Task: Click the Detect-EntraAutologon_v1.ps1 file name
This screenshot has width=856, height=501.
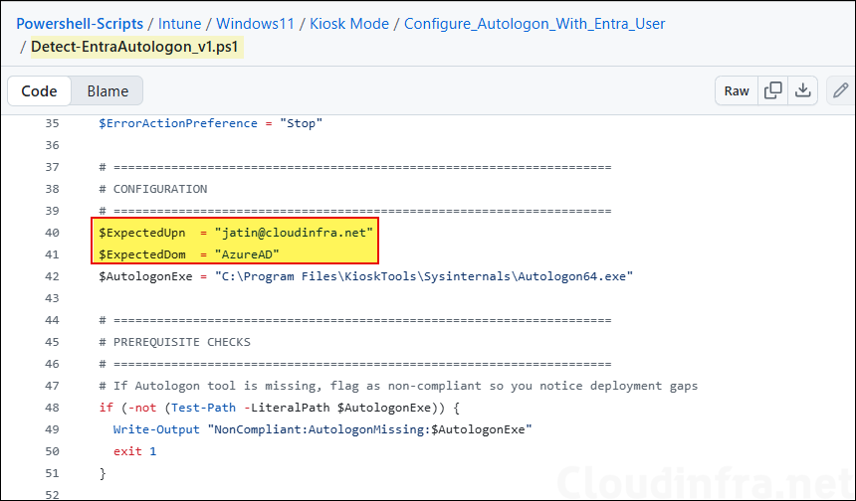Action: [137, 46]
